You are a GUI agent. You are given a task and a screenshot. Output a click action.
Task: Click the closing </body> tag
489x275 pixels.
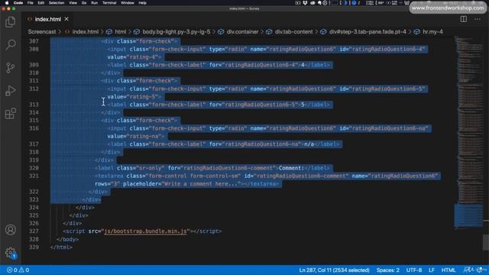point(67,239)
